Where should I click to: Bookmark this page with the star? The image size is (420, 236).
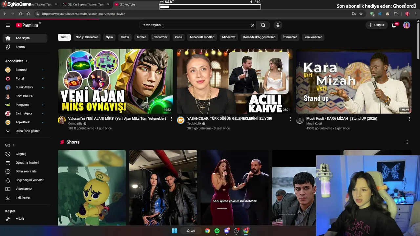point(361,14)
